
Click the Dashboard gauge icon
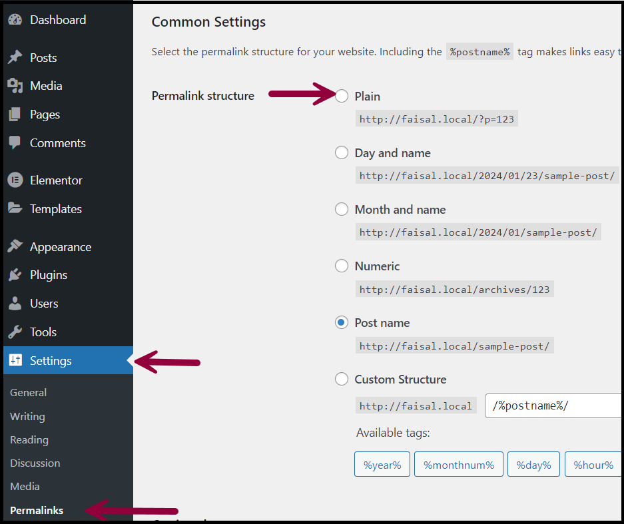click(15, 20)
